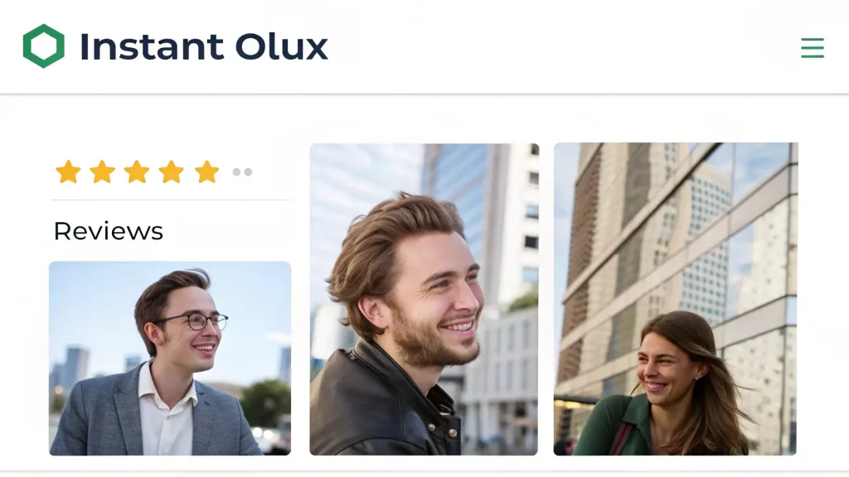Open the green hamburger menu
The height and width of the screenshot is (477, 849).
coord(813,47)
